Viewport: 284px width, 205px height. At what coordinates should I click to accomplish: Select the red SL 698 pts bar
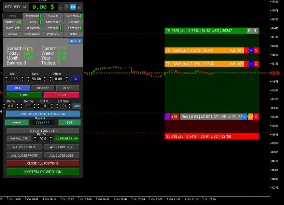point(212,136)
